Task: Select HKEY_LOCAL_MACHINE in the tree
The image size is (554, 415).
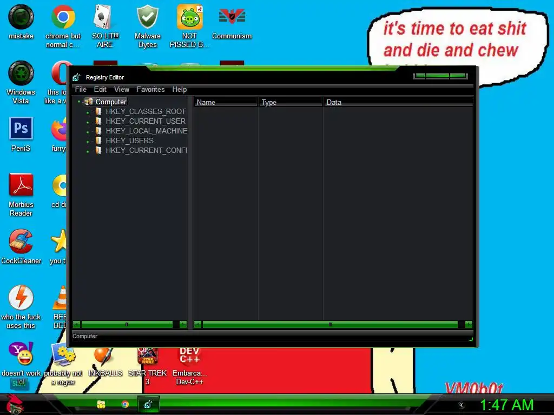Action: pos(147,131)
